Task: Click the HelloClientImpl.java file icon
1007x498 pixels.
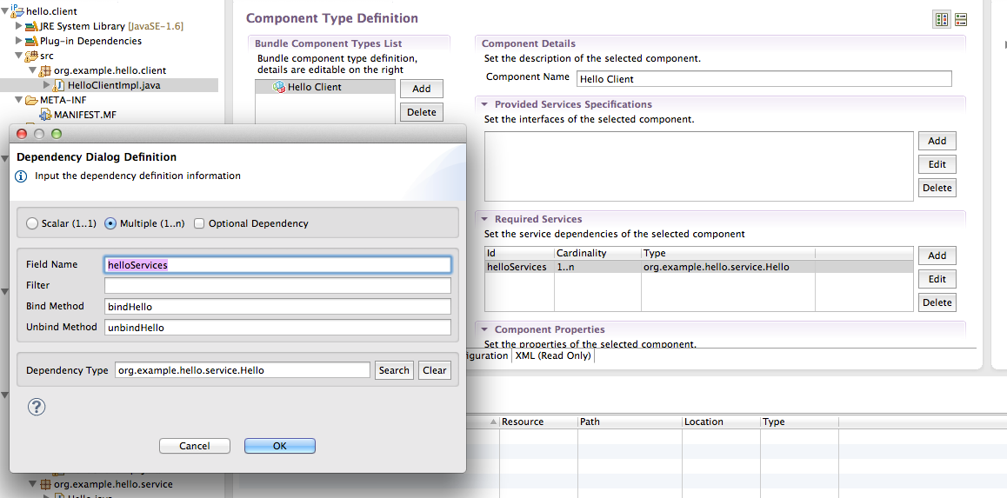Action: [x=59, y=85]
